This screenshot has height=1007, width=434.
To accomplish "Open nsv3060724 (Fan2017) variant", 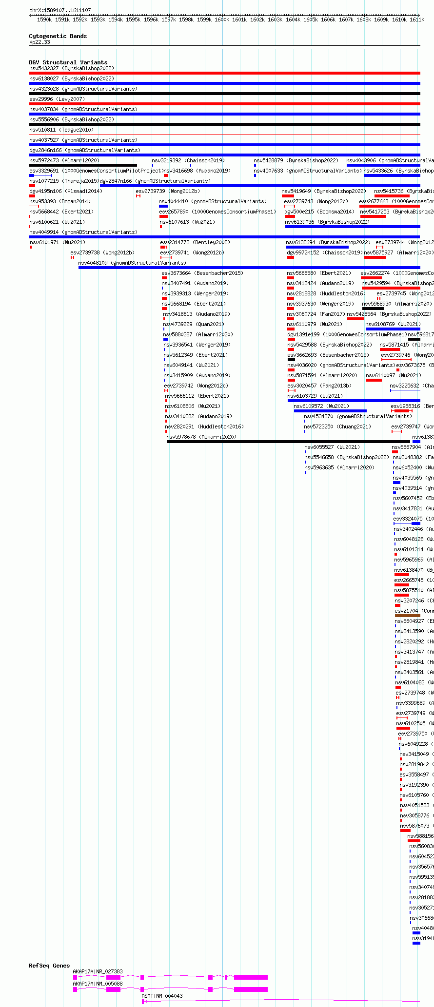I will click(x=316, y=314).
